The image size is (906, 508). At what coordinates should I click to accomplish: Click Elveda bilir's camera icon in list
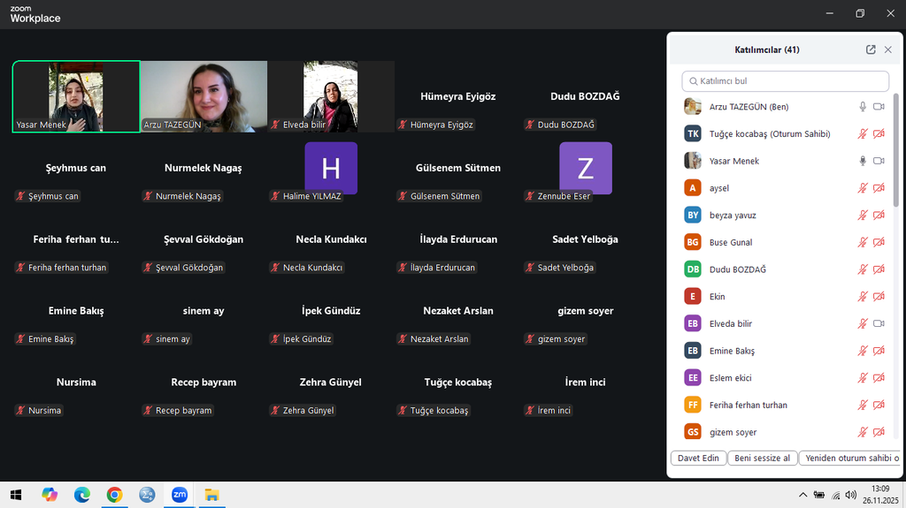879,323
